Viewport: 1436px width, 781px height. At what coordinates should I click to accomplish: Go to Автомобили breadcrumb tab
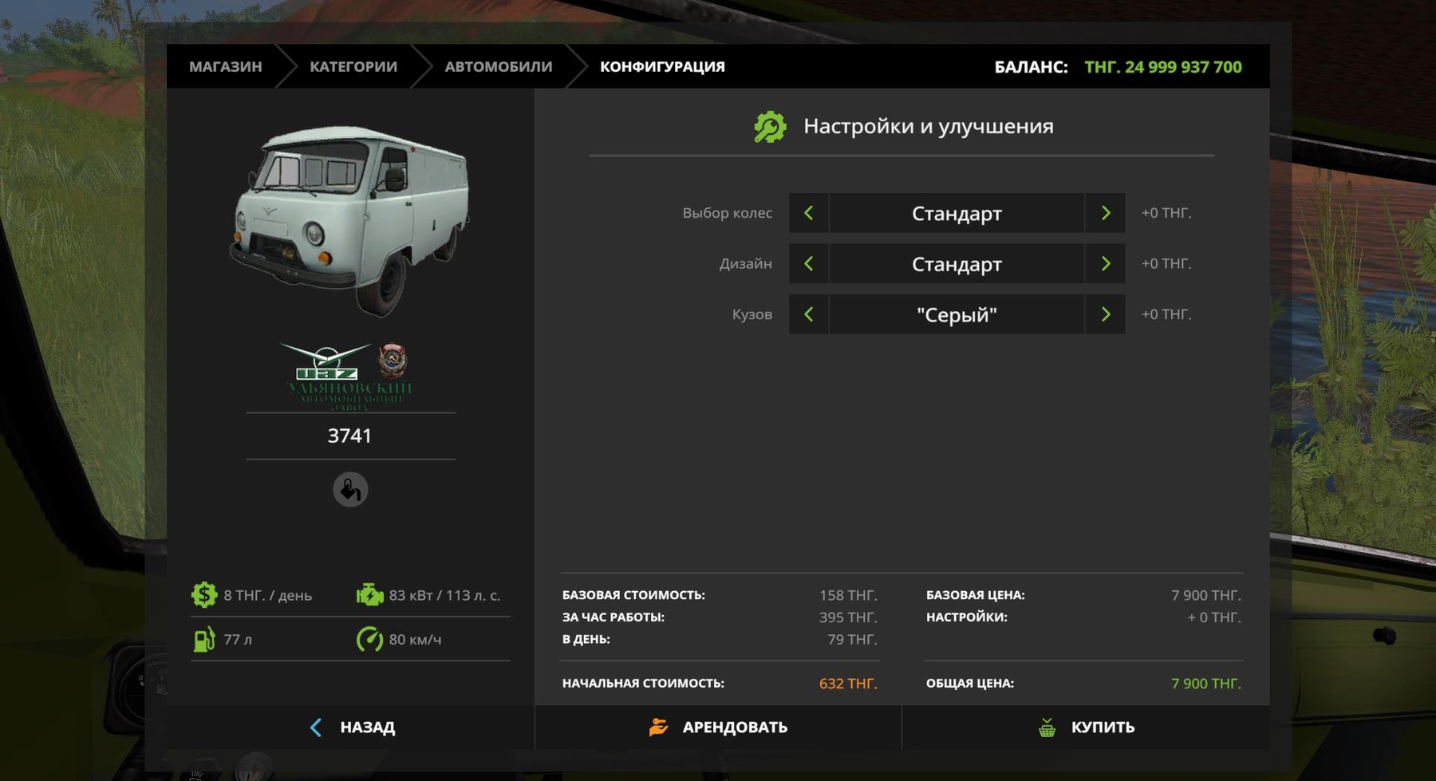click(x=498, y=67)
